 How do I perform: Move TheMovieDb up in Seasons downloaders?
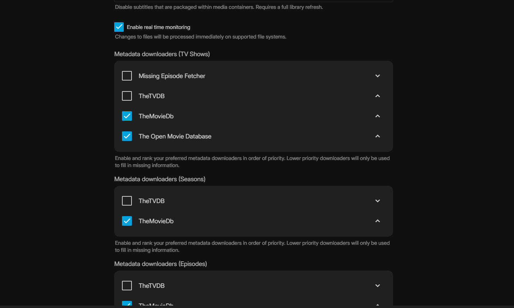tap(378, 221)
